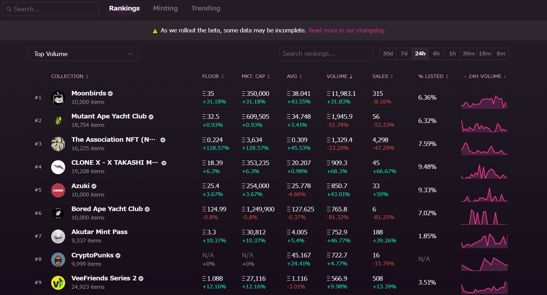The image size is (547, 295).
Task: Open the Moonbirds collection name link
Action: [89, 93]
